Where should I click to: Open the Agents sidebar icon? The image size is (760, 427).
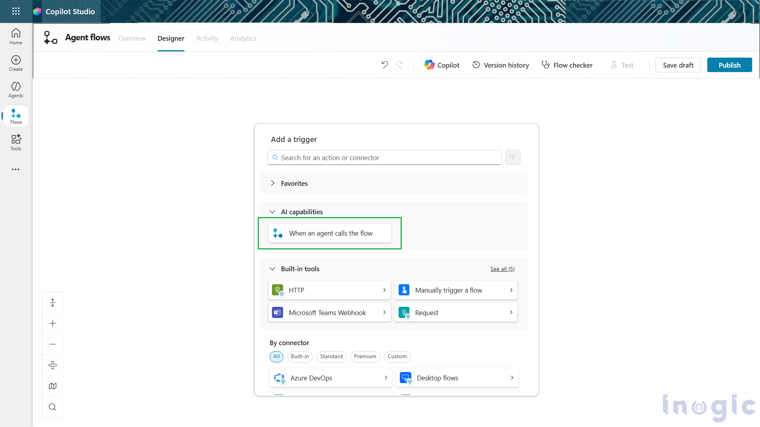click(15, 89)
